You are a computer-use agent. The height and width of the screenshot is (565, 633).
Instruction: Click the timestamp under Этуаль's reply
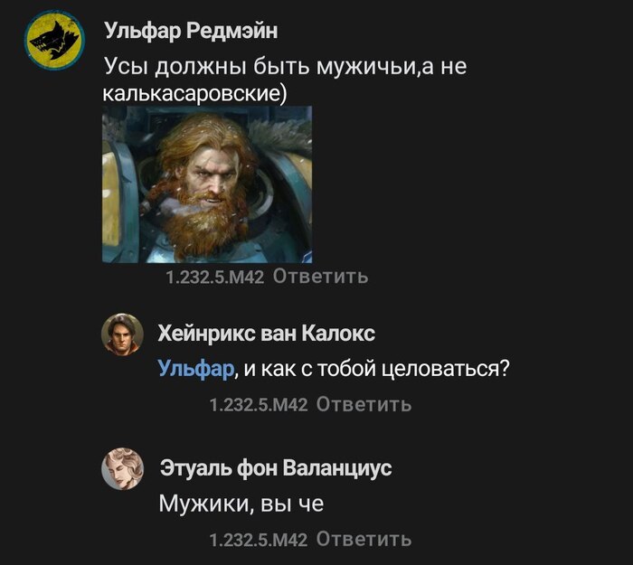click(259, 540)
